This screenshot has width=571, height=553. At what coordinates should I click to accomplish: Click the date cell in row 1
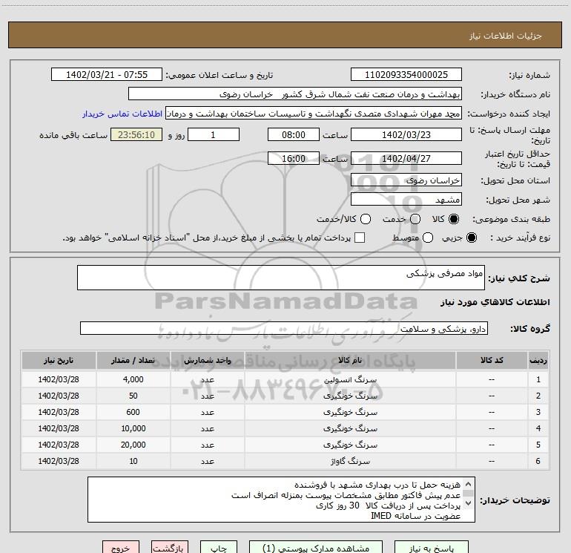(x=59, y=379)
